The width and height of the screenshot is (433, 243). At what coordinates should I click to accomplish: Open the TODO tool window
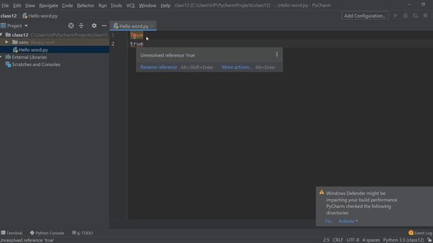coord(83,233)
